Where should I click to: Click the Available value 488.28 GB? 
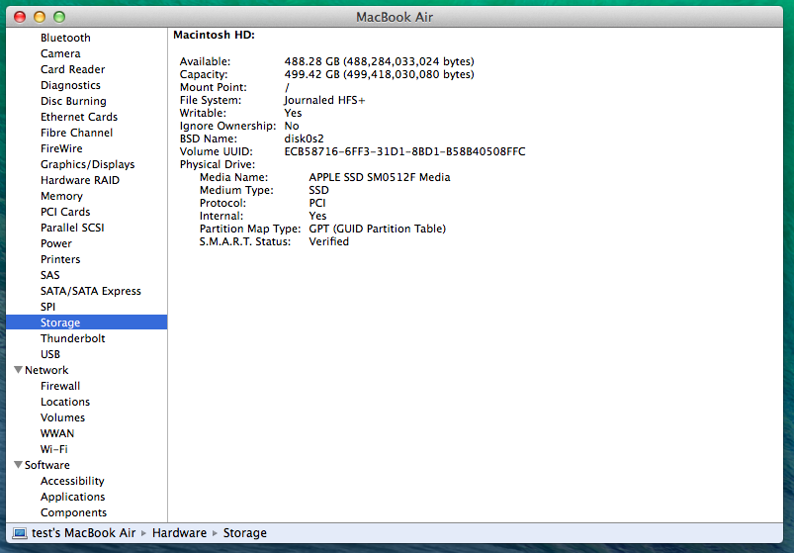380,61
